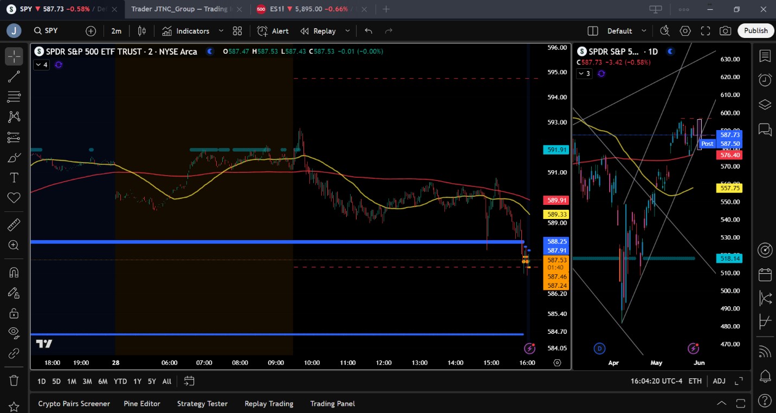Open the Crypto Pairs Screener tab
This screenshot has height=413, width=776.
(74, 404)
